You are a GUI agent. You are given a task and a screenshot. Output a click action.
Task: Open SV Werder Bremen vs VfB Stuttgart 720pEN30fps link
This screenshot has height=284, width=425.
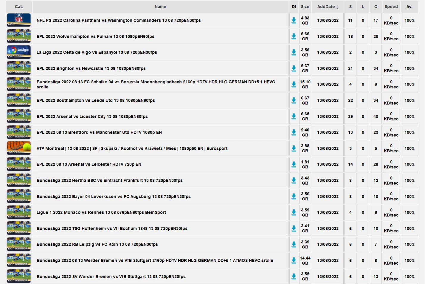111,277
